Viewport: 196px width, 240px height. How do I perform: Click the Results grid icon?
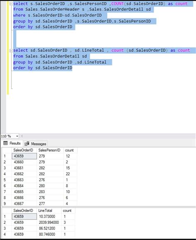(5, 143)
